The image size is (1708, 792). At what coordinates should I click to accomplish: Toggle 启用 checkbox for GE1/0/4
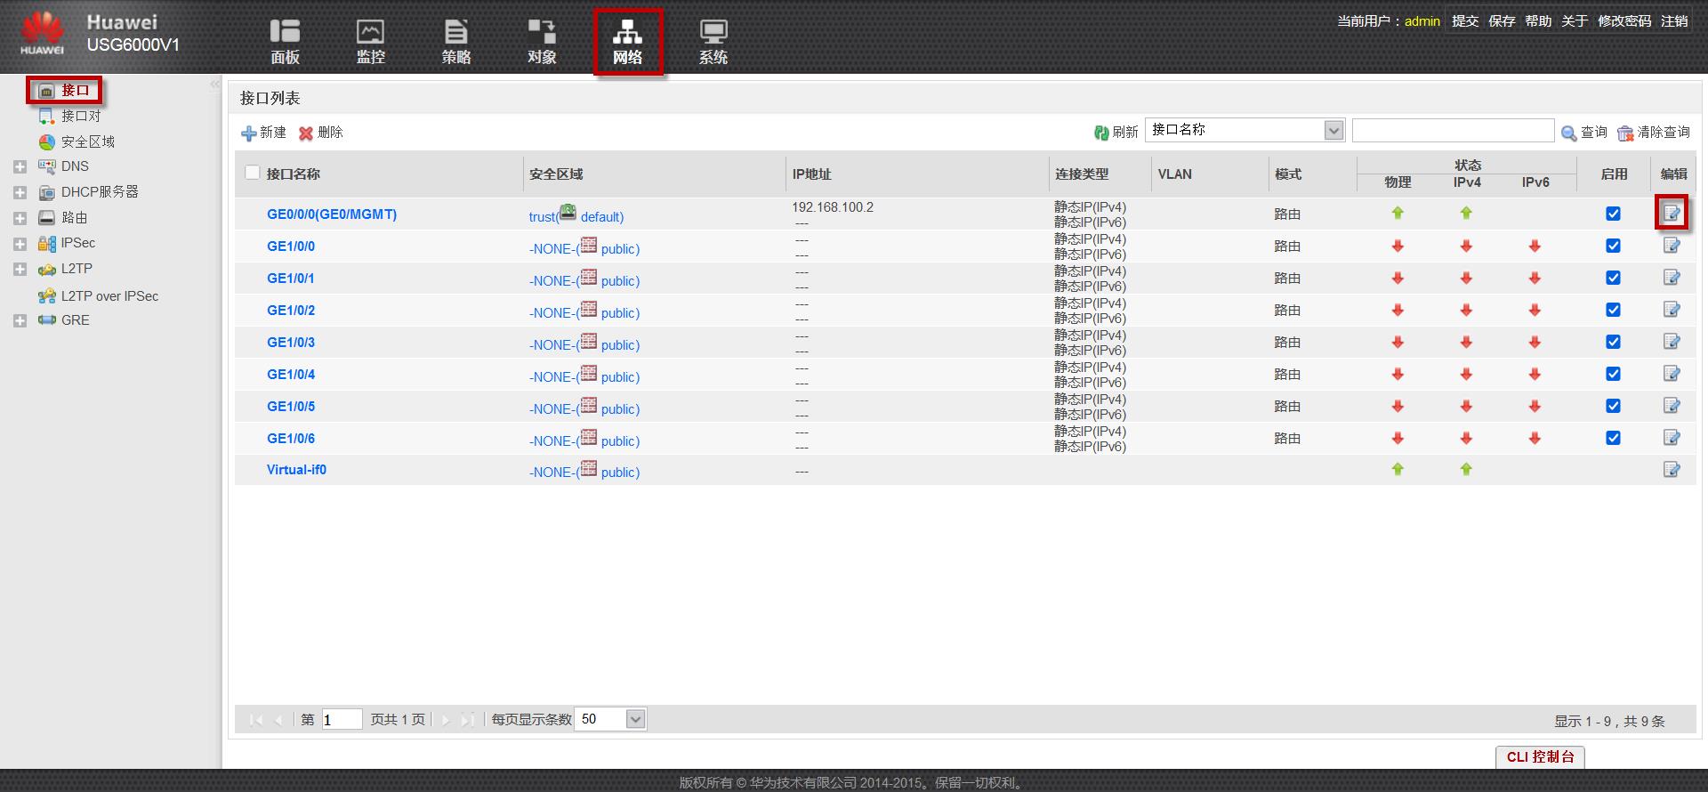1613,374
